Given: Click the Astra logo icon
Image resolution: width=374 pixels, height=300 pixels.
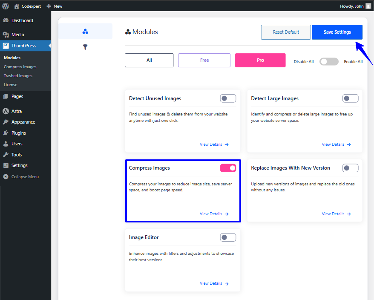Looking at the screenshot, I should point(6,111).
